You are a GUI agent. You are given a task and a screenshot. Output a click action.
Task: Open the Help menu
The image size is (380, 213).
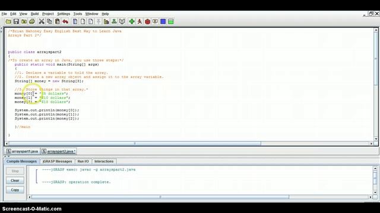[105, 14]
